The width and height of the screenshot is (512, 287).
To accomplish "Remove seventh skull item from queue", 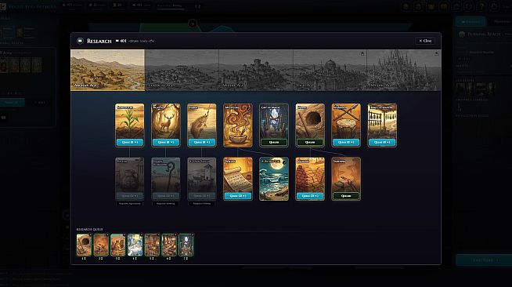I will tap(193, 234).
